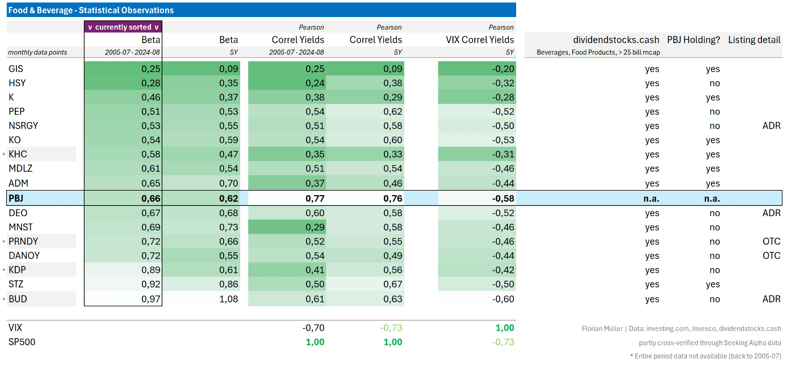Select the MDLZ ticker cell
The width and height of the screenshot is (787, 367).
[20, 168]
